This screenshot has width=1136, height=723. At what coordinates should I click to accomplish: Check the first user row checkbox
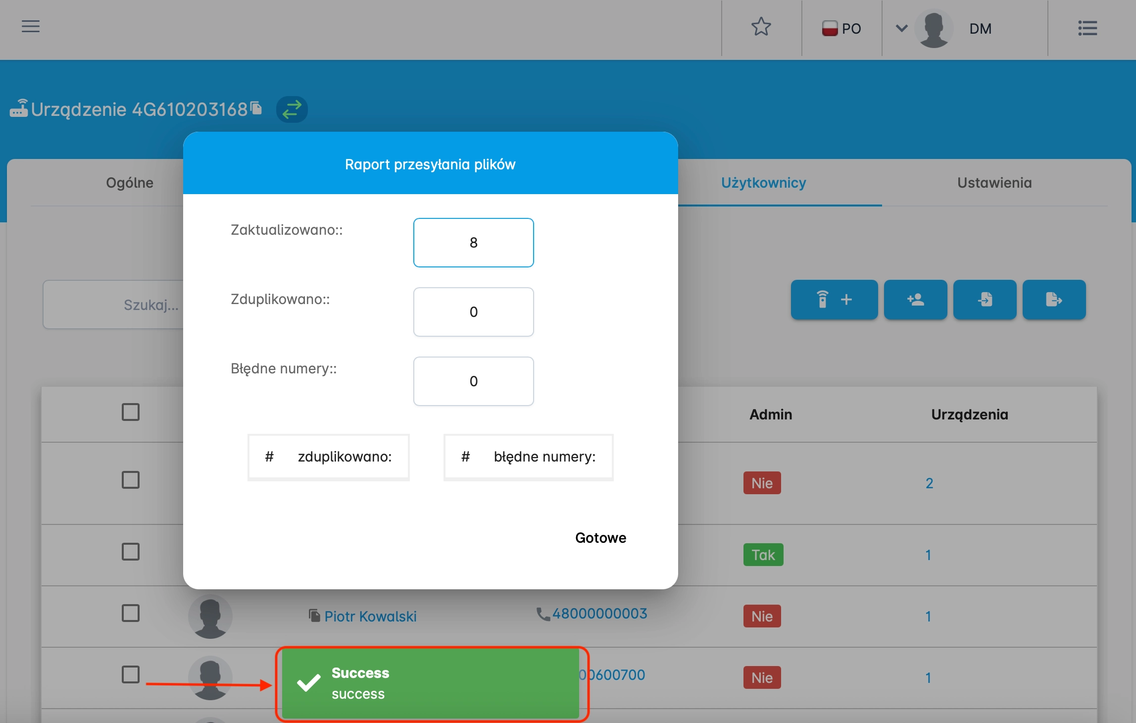(131, 480)
